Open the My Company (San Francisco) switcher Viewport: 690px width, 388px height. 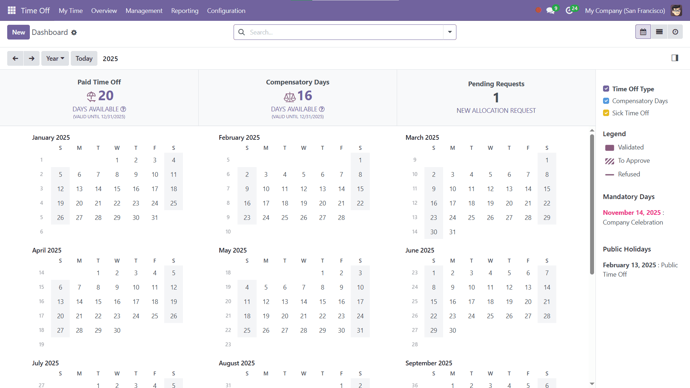click(625, 10)
